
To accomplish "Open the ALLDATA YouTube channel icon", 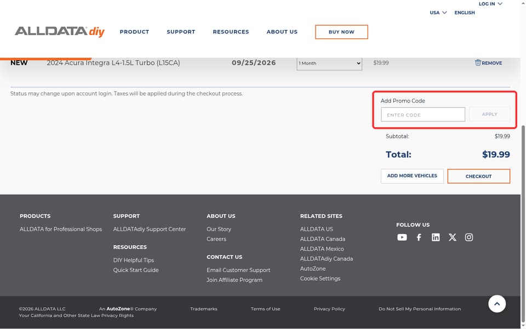I will click(x=402, y=237).
